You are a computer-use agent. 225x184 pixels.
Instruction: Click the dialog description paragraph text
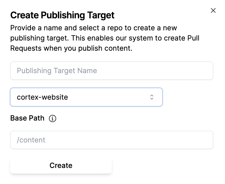[x=105, y=38]
